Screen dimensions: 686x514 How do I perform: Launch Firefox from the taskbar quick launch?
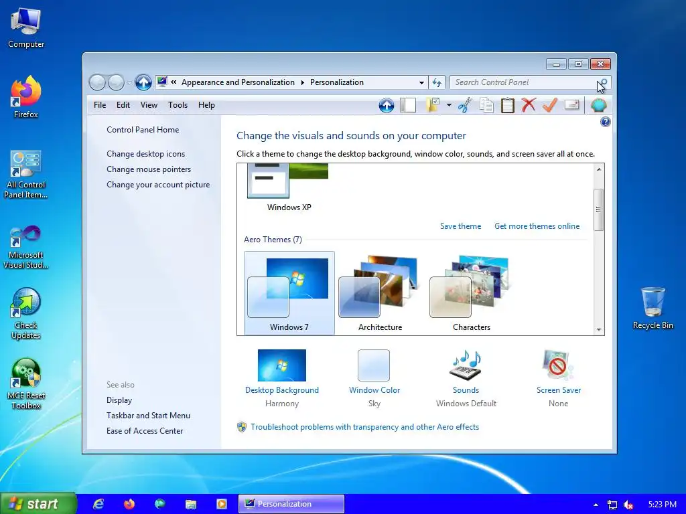129,504
